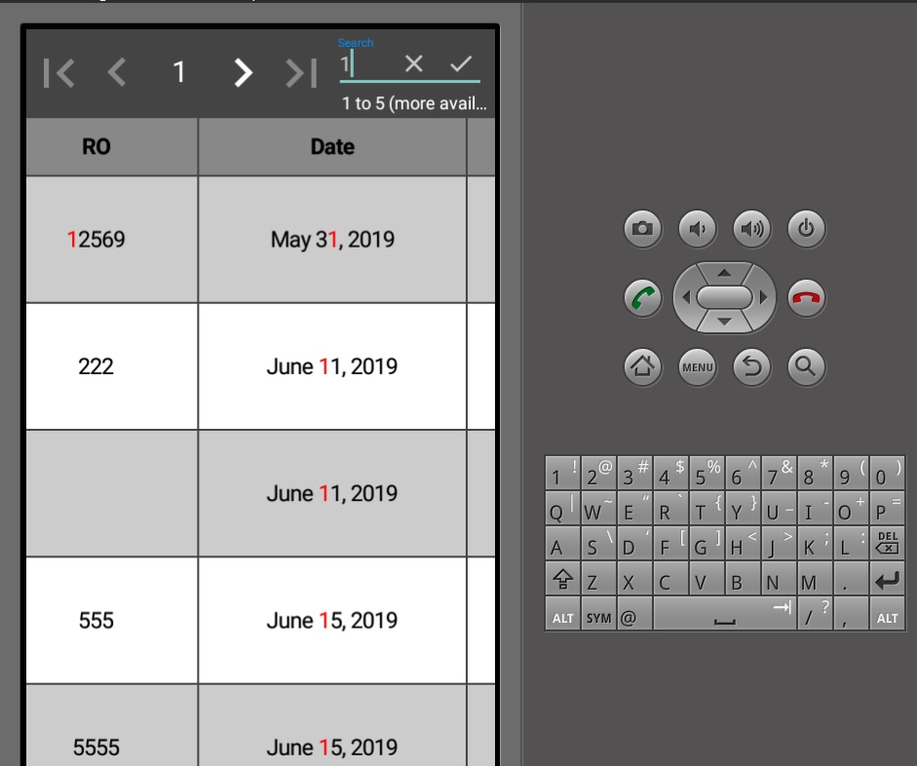
Task: Click June 15, 2019 in the 555 row
Action: pos(332,621)
